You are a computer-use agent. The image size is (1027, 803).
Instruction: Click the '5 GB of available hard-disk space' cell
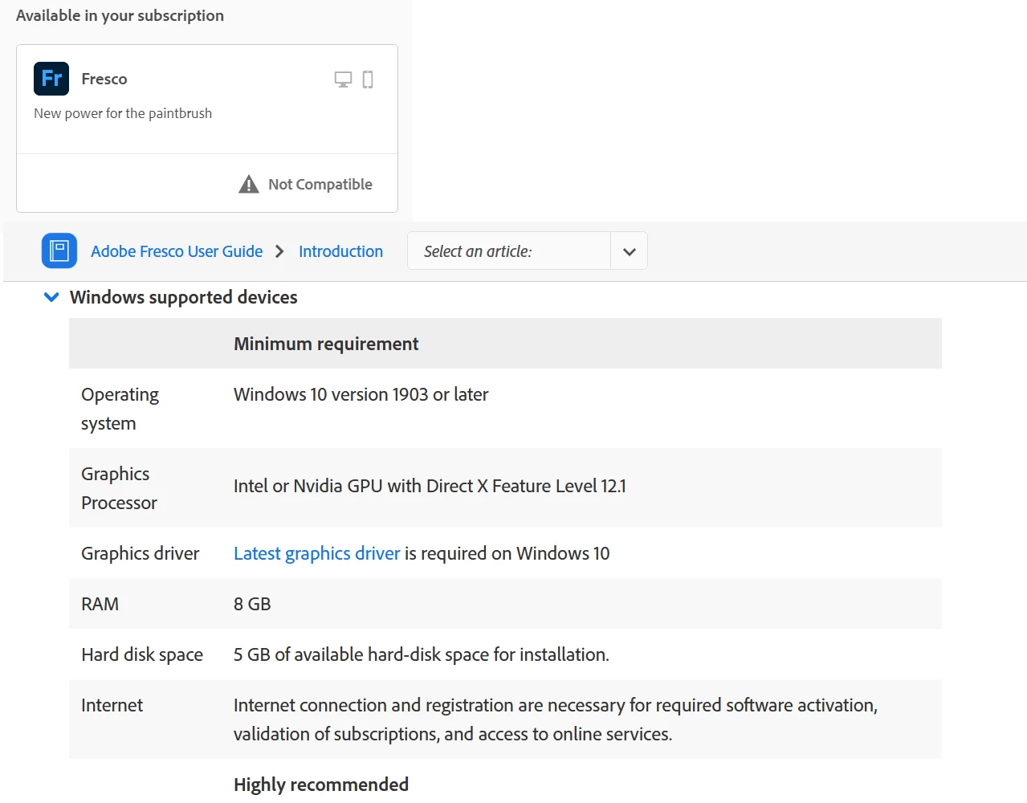[422, 654]
